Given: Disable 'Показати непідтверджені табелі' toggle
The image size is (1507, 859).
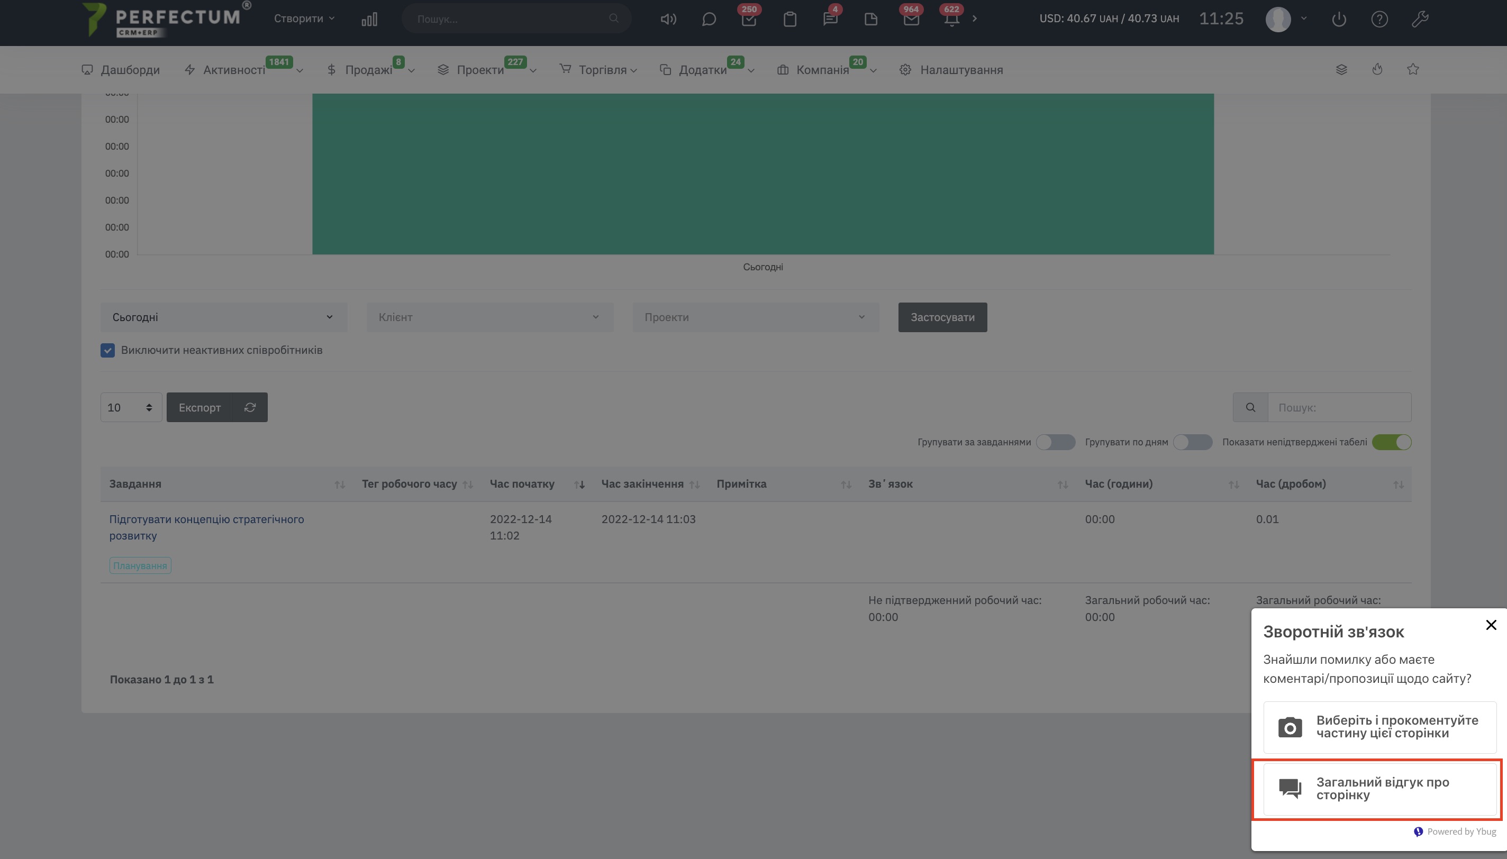Looking at the screenshot, I should point(1391,442).
